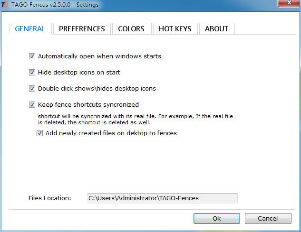Confirm settings with the Ok button
301x232 pixels.
click(217, 218)
